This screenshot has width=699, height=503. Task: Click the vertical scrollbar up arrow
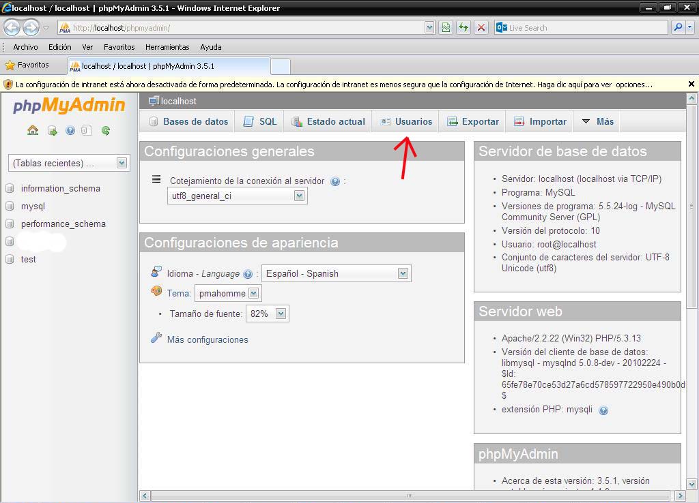click(x=691, y=98)
